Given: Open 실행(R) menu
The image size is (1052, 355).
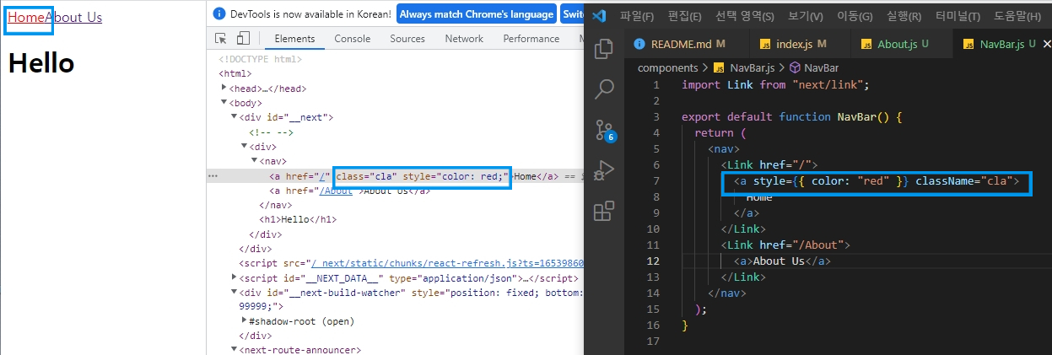Looking at the screenshot, I should 904,16.
